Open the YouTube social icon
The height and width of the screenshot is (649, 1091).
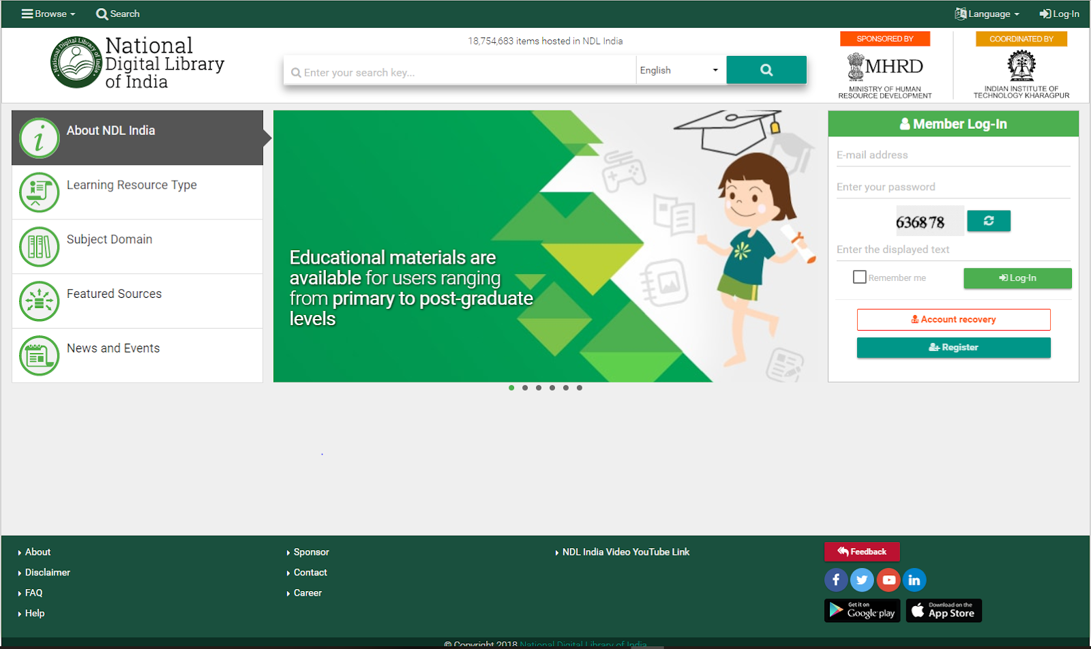coord(888,580)
